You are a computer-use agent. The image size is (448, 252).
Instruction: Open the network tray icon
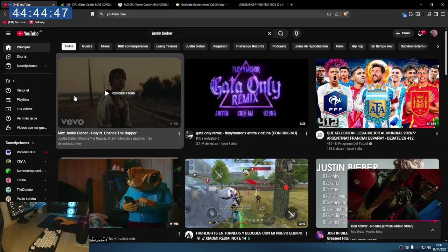(x=423, y=247)
